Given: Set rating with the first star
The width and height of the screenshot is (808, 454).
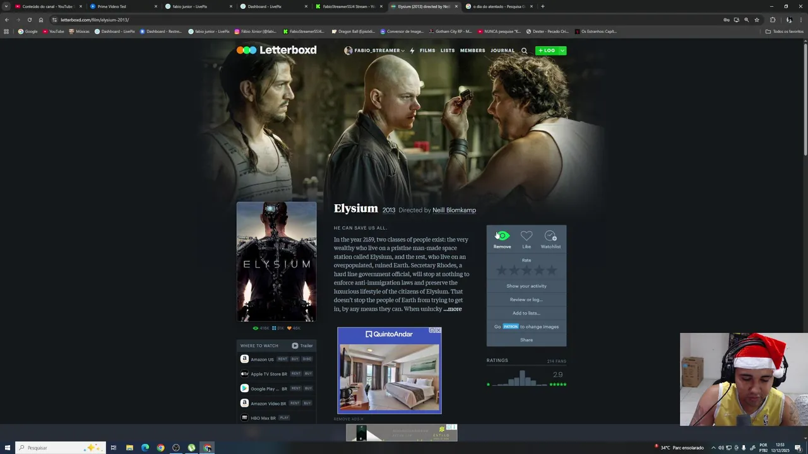Looking at the screenshot, I should [x=501, y=271].
